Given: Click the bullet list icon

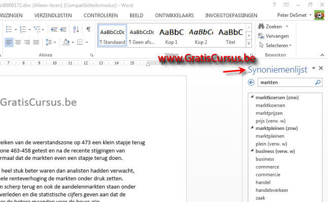Looking at the screenshot, I should tap(9, 29).
